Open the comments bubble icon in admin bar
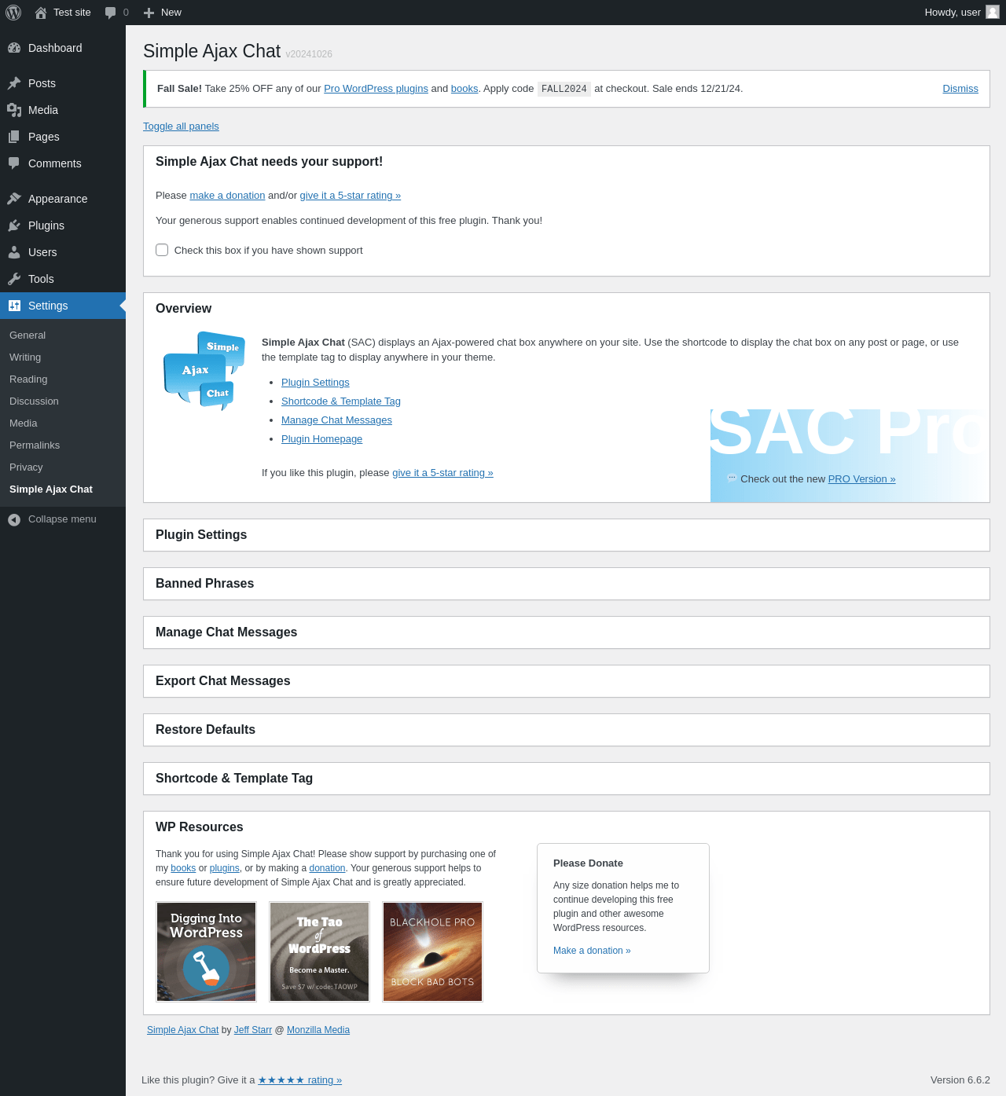 click(111, 13)
